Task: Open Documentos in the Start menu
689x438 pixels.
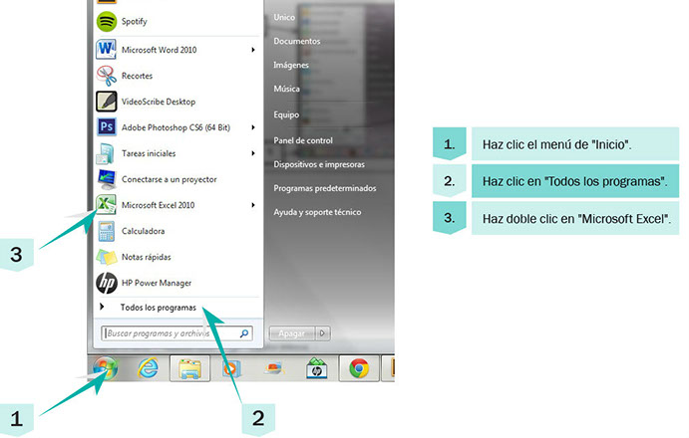Action: pyautogui.click(x=297, y=41)
